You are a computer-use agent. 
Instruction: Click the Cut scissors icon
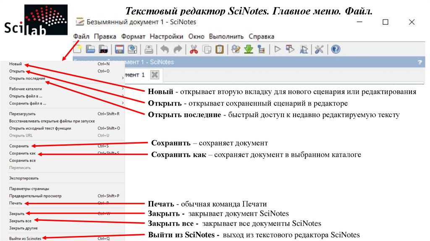pyautogui.click(x=194, y=50)
